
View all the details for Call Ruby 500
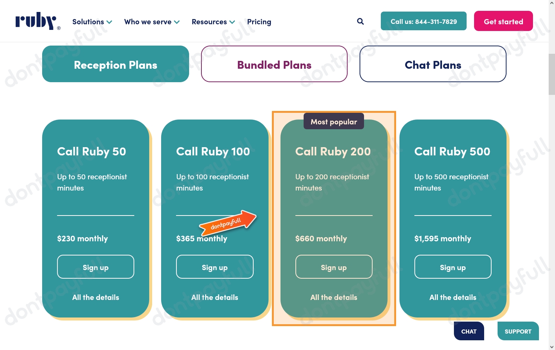(x=452, y=297)
